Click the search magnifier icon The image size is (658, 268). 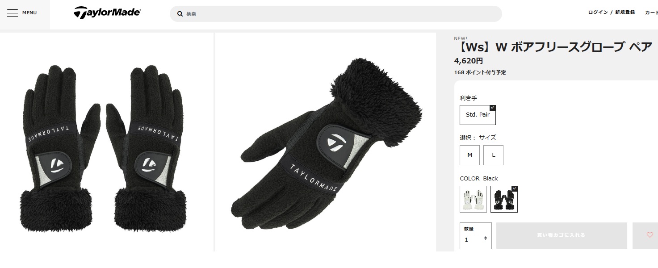click(x=180, y=14)
